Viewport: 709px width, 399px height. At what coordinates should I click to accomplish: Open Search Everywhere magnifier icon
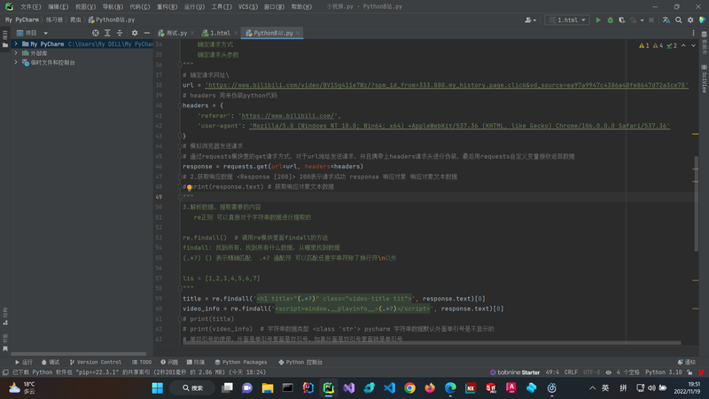click(678, 20)
